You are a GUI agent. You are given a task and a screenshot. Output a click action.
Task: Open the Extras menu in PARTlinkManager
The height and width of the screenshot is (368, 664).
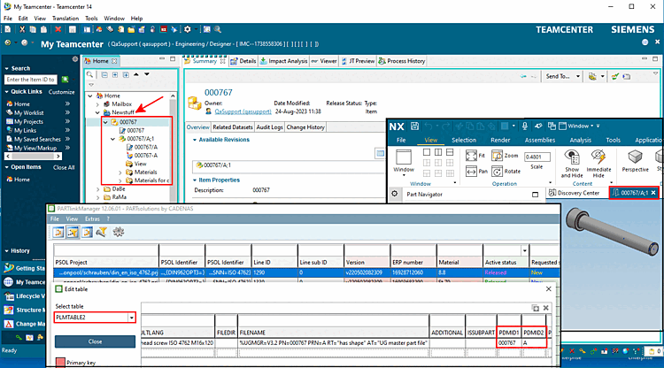pos(92,219)
